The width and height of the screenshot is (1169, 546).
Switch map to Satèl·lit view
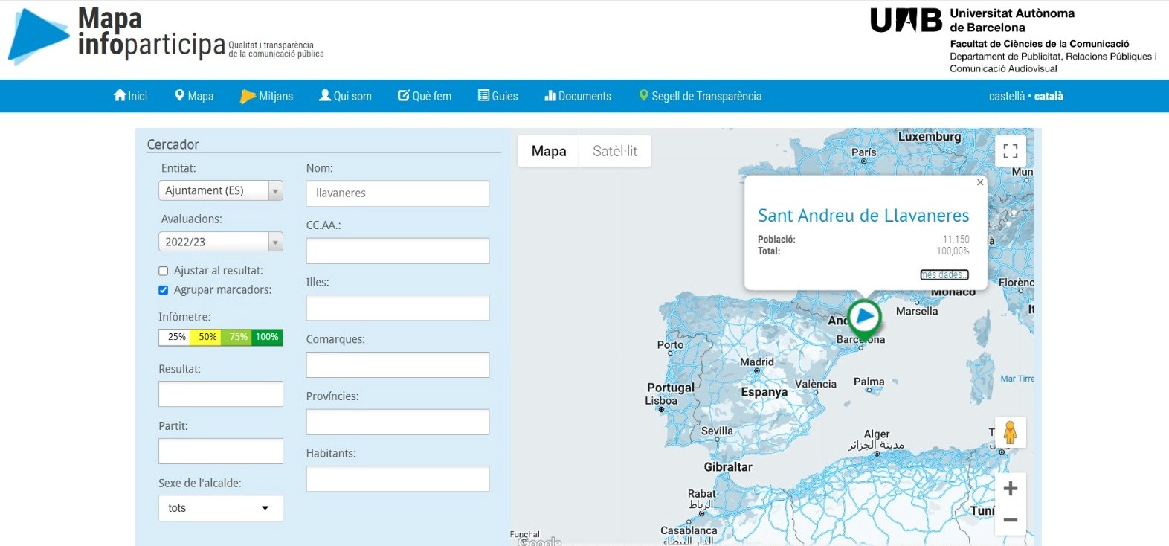click(x=614, y=151)
